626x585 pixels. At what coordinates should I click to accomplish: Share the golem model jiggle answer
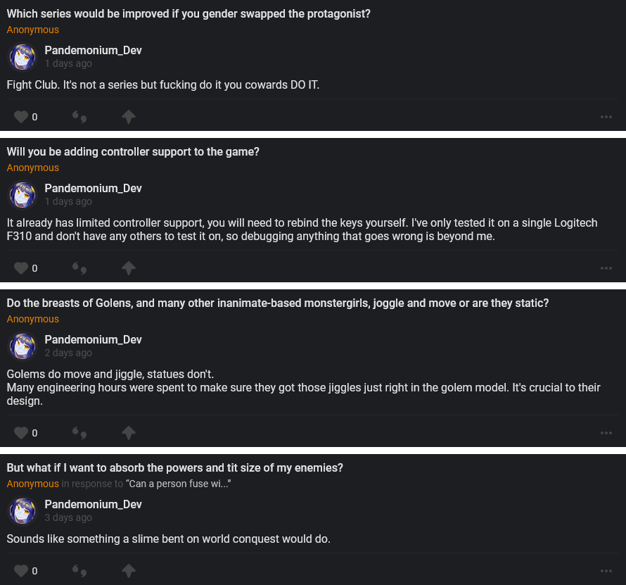tap(129, 433)
